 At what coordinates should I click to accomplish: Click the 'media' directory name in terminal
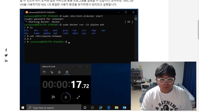pyautogui.click(x=47, y=33)
